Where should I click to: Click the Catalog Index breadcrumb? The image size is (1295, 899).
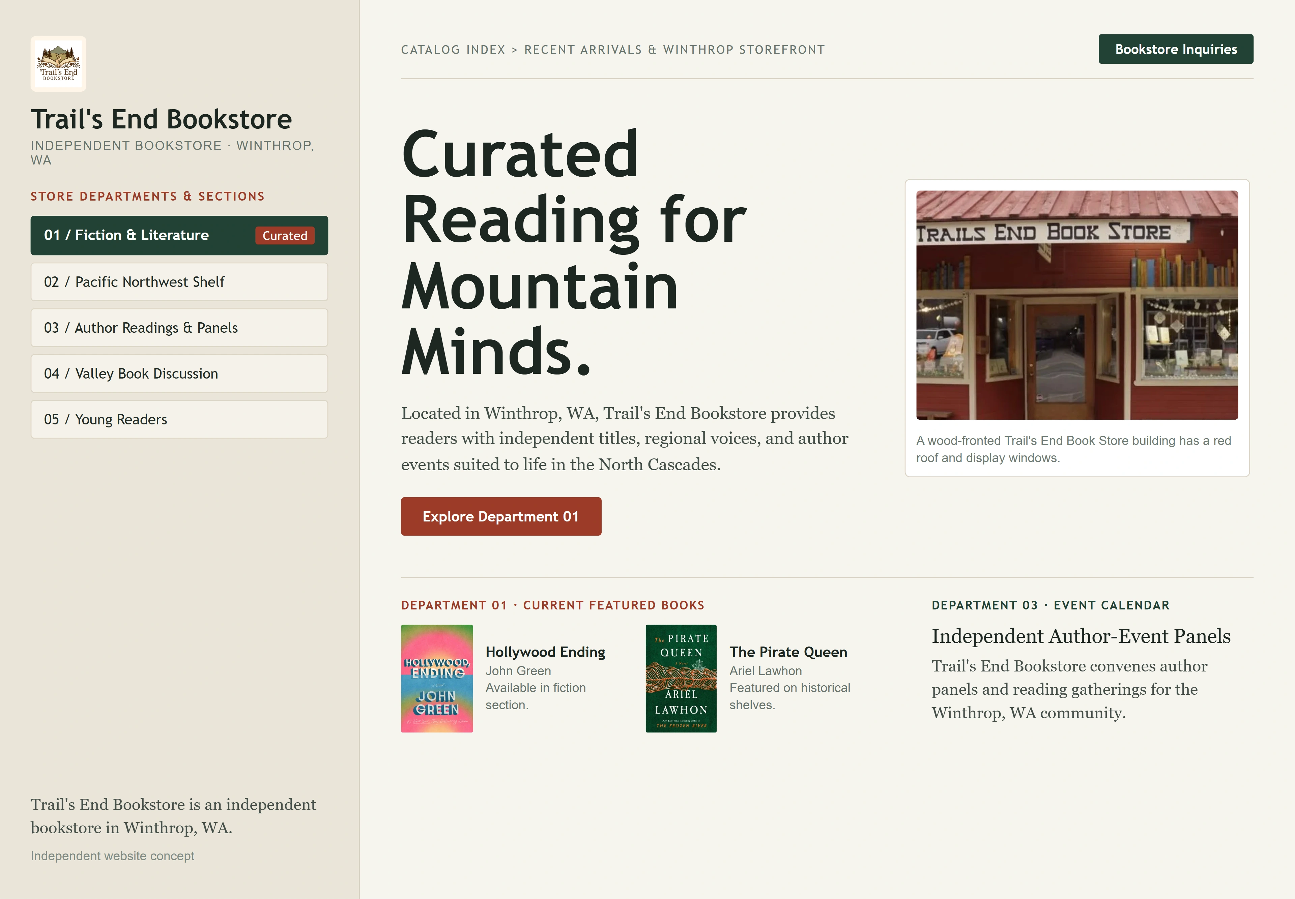point(453,50)
